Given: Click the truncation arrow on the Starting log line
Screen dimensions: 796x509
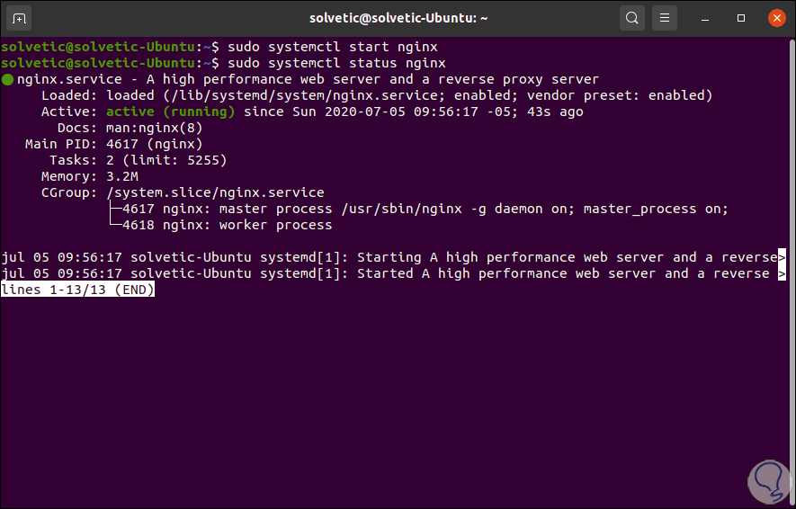Looking at the screenshot, I should [782, 257].
